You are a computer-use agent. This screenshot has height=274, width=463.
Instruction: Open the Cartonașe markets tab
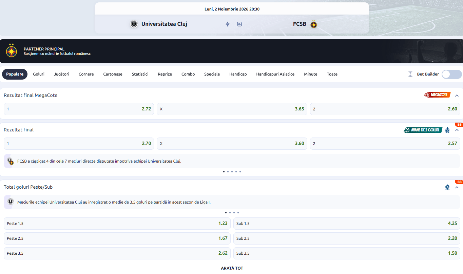click(113, 74)
